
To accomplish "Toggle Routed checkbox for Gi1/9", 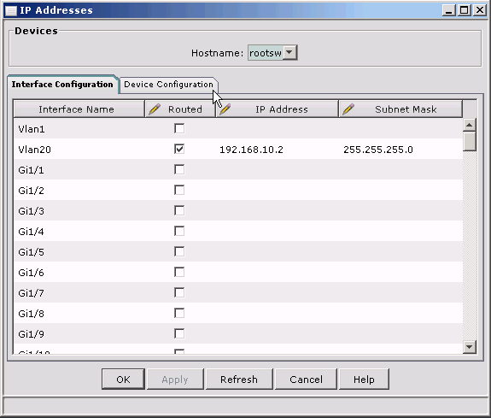I will pyautogui.click(x=179, y=334).
